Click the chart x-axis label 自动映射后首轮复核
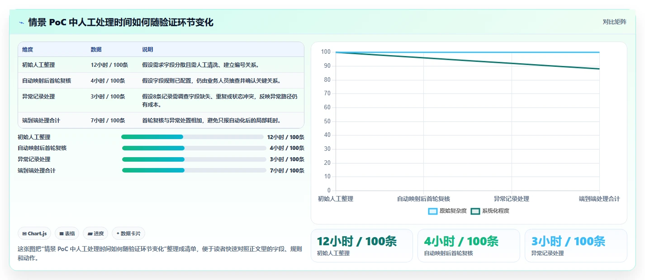The height and width of the screenshot is (280, 645). (x=423, y=199)
